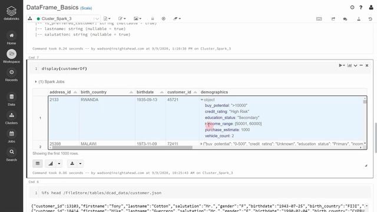Click the schedule/share arrow icon in the toolbar
Screen dimensions: 377x212
pos(333,19)
